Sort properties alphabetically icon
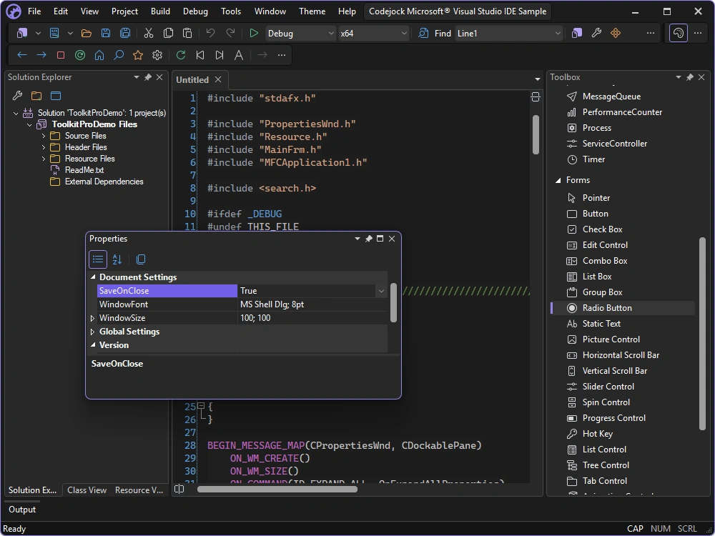The height and width of the screenshot is (536, 715). 117,259
